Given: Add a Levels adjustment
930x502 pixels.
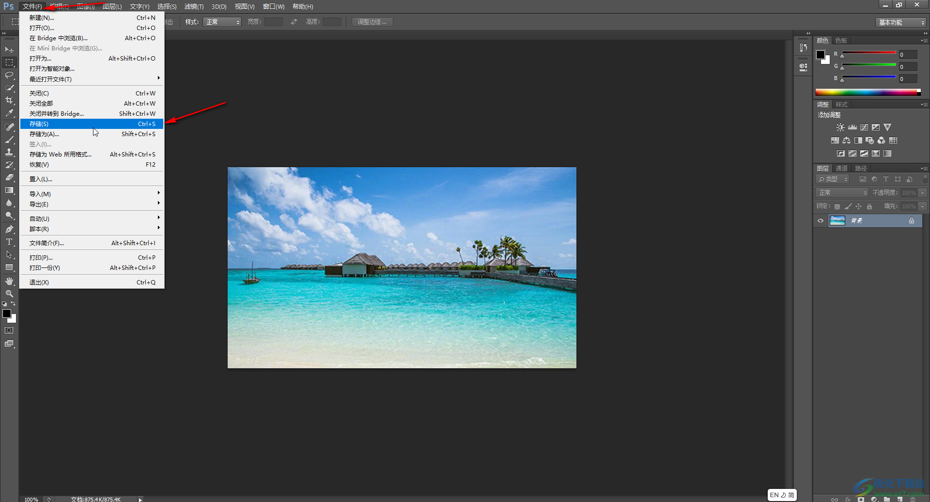Looking at the screenshot, I should point(852,127).
